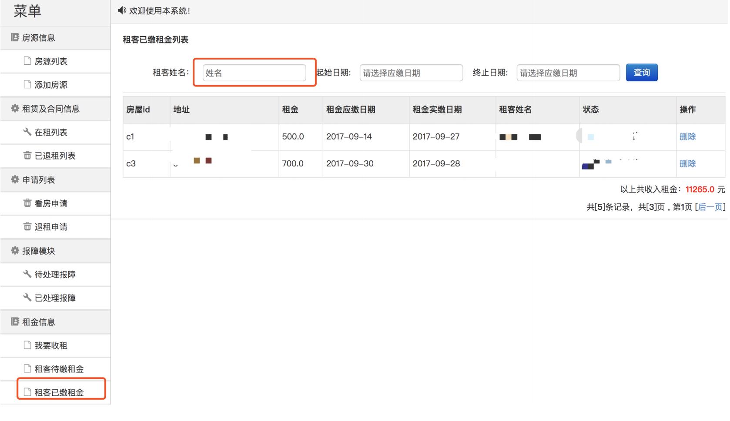Select 已处理报障 menu entry
The height and width of the screenshot is (421, 730).
point(55,298)
